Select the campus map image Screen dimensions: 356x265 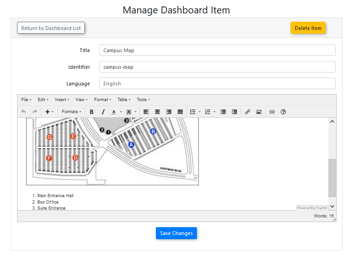point(113,151)
